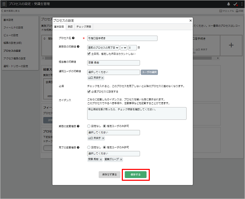Select 設定なし for 完了の変更権限

click(89, 147)
